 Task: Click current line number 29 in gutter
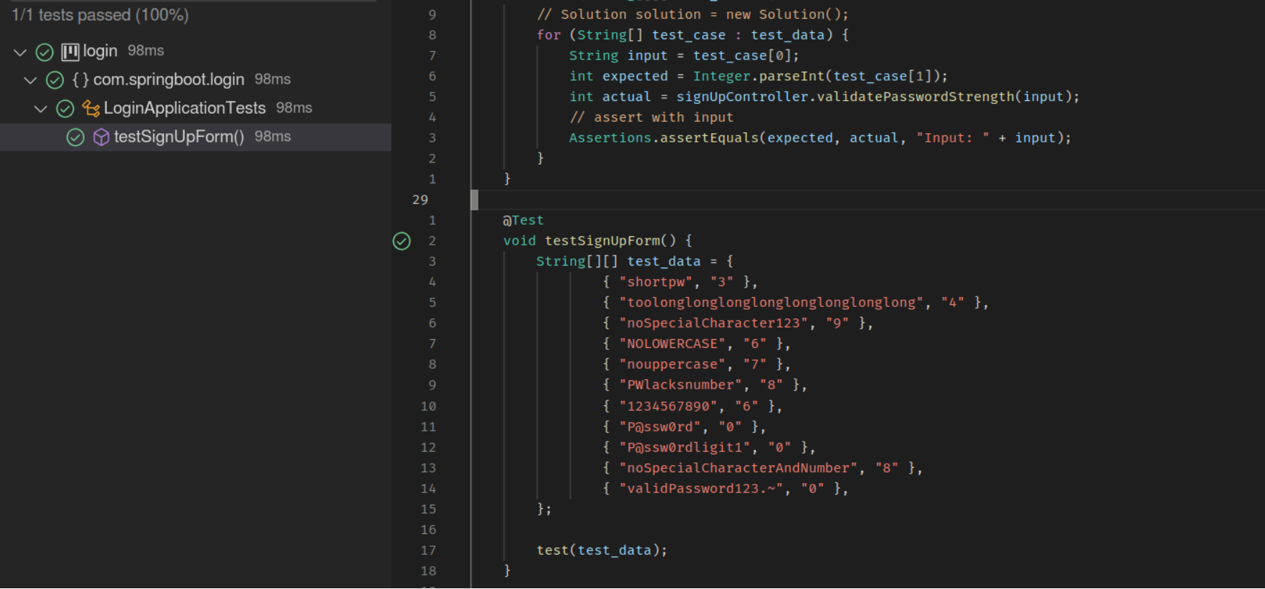[420, 200]
